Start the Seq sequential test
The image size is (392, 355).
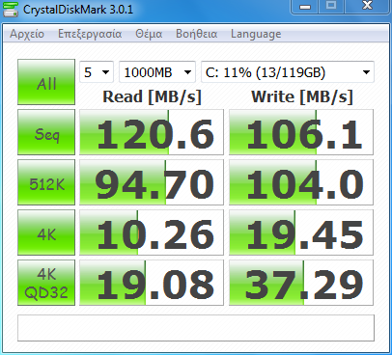(x=46, y=132)
